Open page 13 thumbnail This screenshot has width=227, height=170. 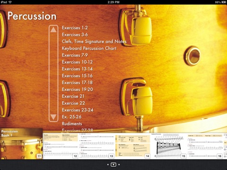coord(96,146)
